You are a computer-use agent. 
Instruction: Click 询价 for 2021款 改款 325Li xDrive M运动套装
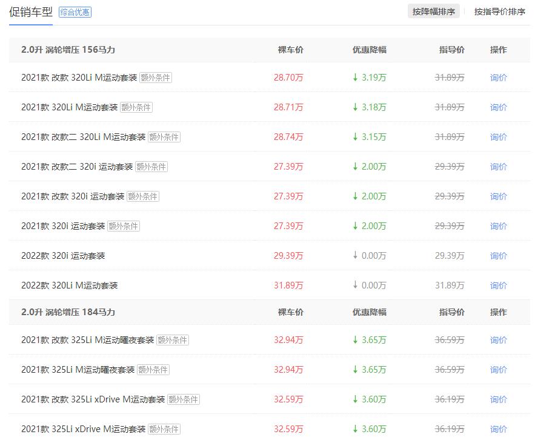[x=498, y=399]
